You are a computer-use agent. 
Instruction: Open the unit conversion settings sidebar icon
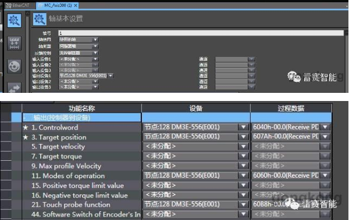pos(14,44)
